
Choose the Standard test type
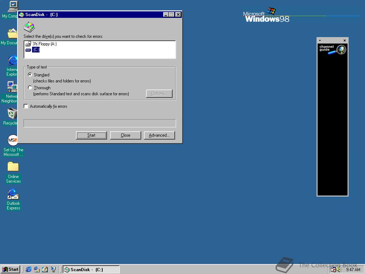[x=30, y=75]
